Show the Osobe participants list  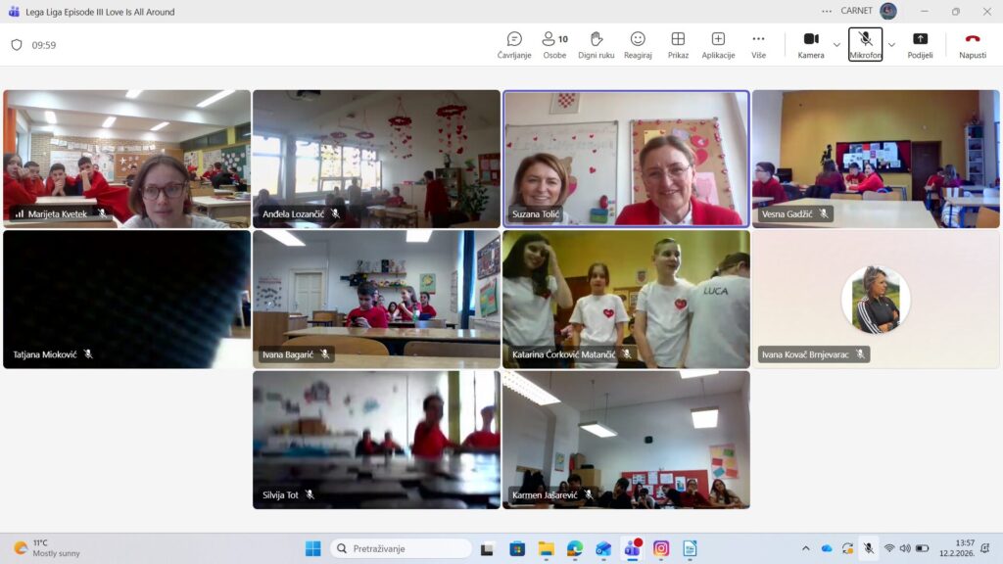point(554,44)
